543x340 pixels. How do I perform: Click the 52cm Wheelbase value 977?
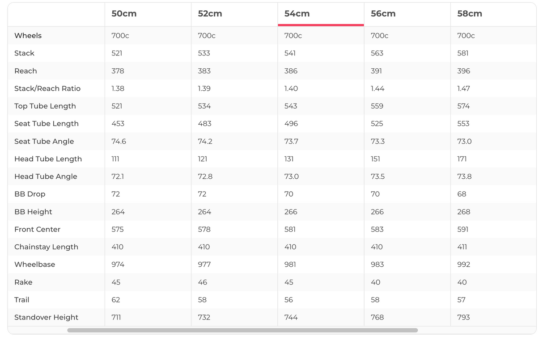(x=204, y=264)
